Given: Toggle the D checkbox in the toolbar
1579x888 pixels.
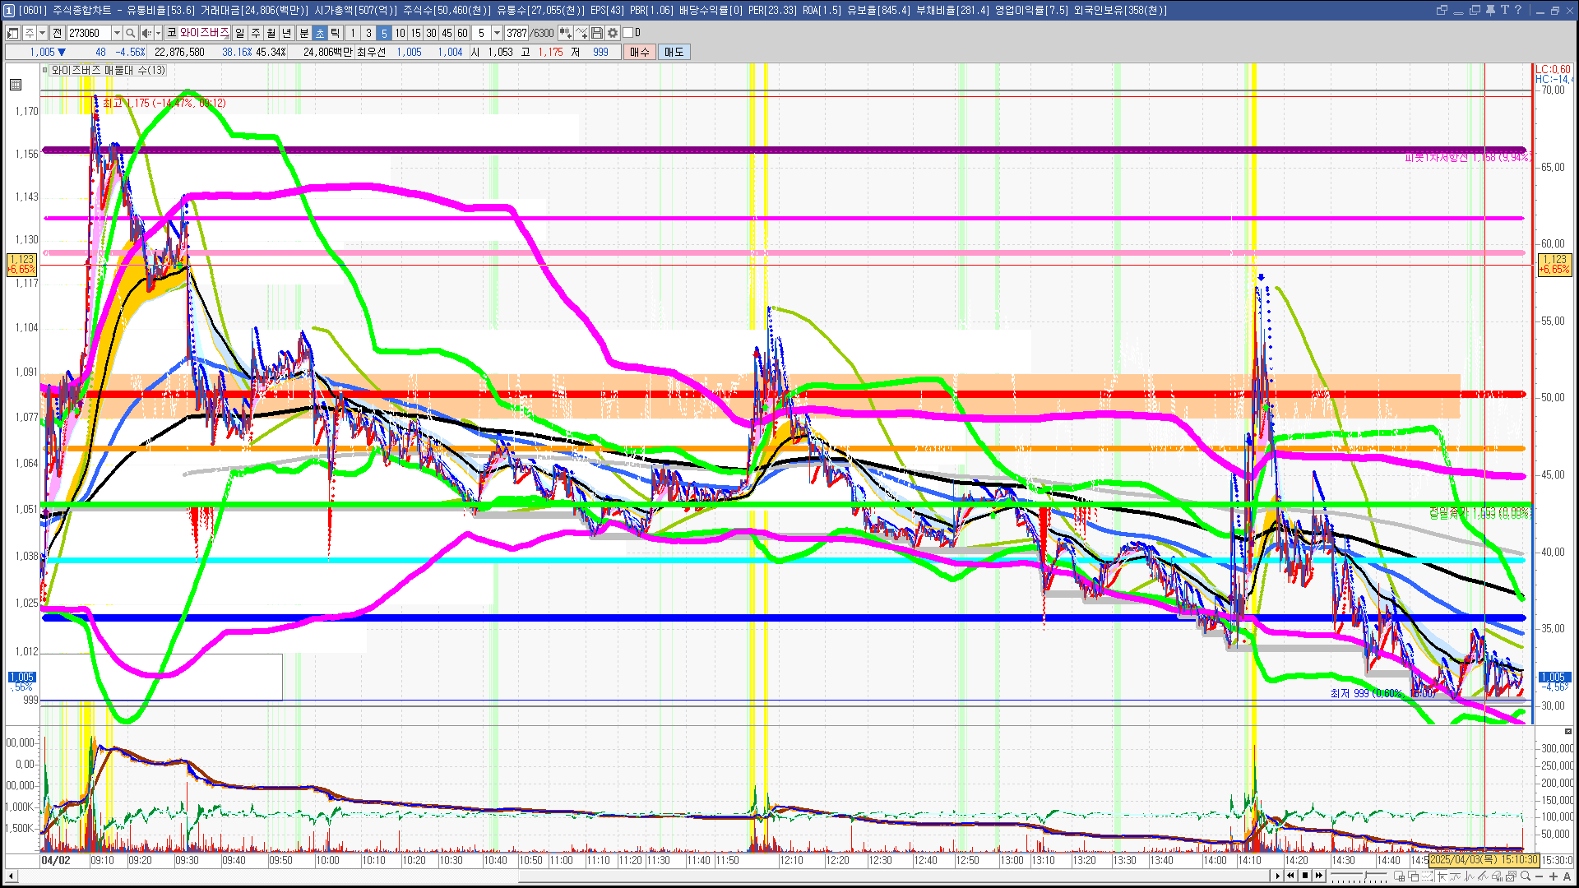Looking at the screenshot, I should click(628, 33).
